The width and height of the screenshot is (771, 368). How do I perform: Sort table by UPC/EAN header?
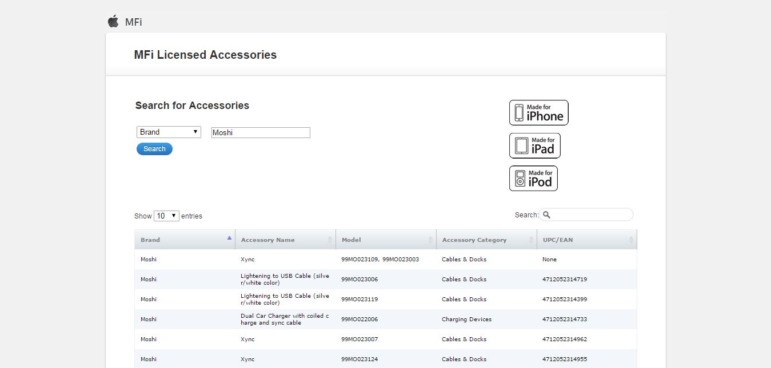coord(587,240)
